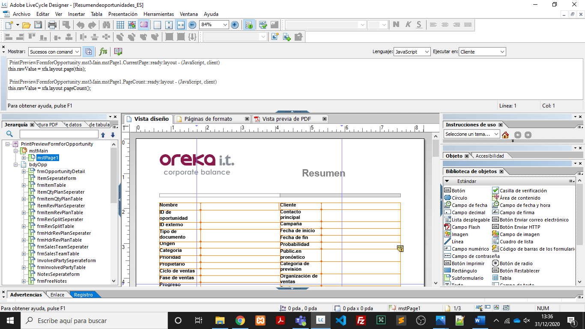Open Visual Studio Code from taskbar
Viewport: 585px width, 329px height.
(x=340, y=320)
